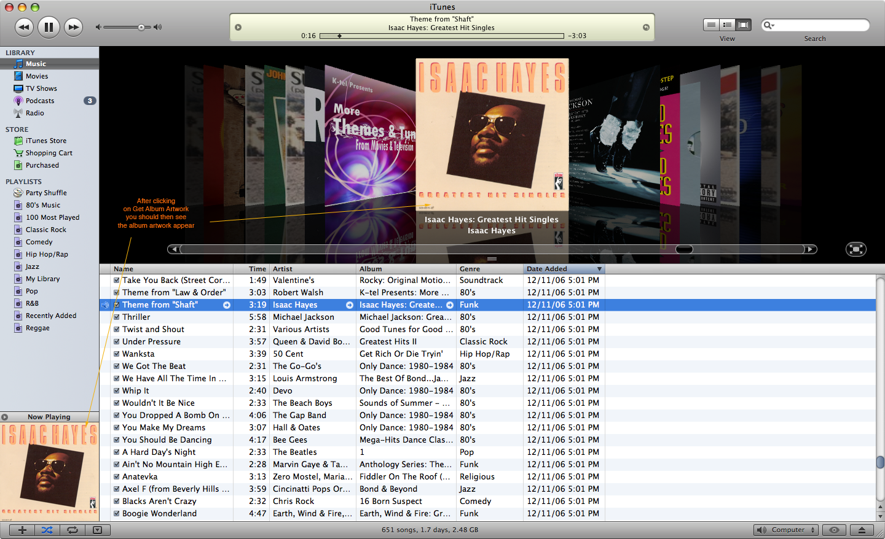Switch to list view
This screenshot has height=539, width=885.
[711, 25]
